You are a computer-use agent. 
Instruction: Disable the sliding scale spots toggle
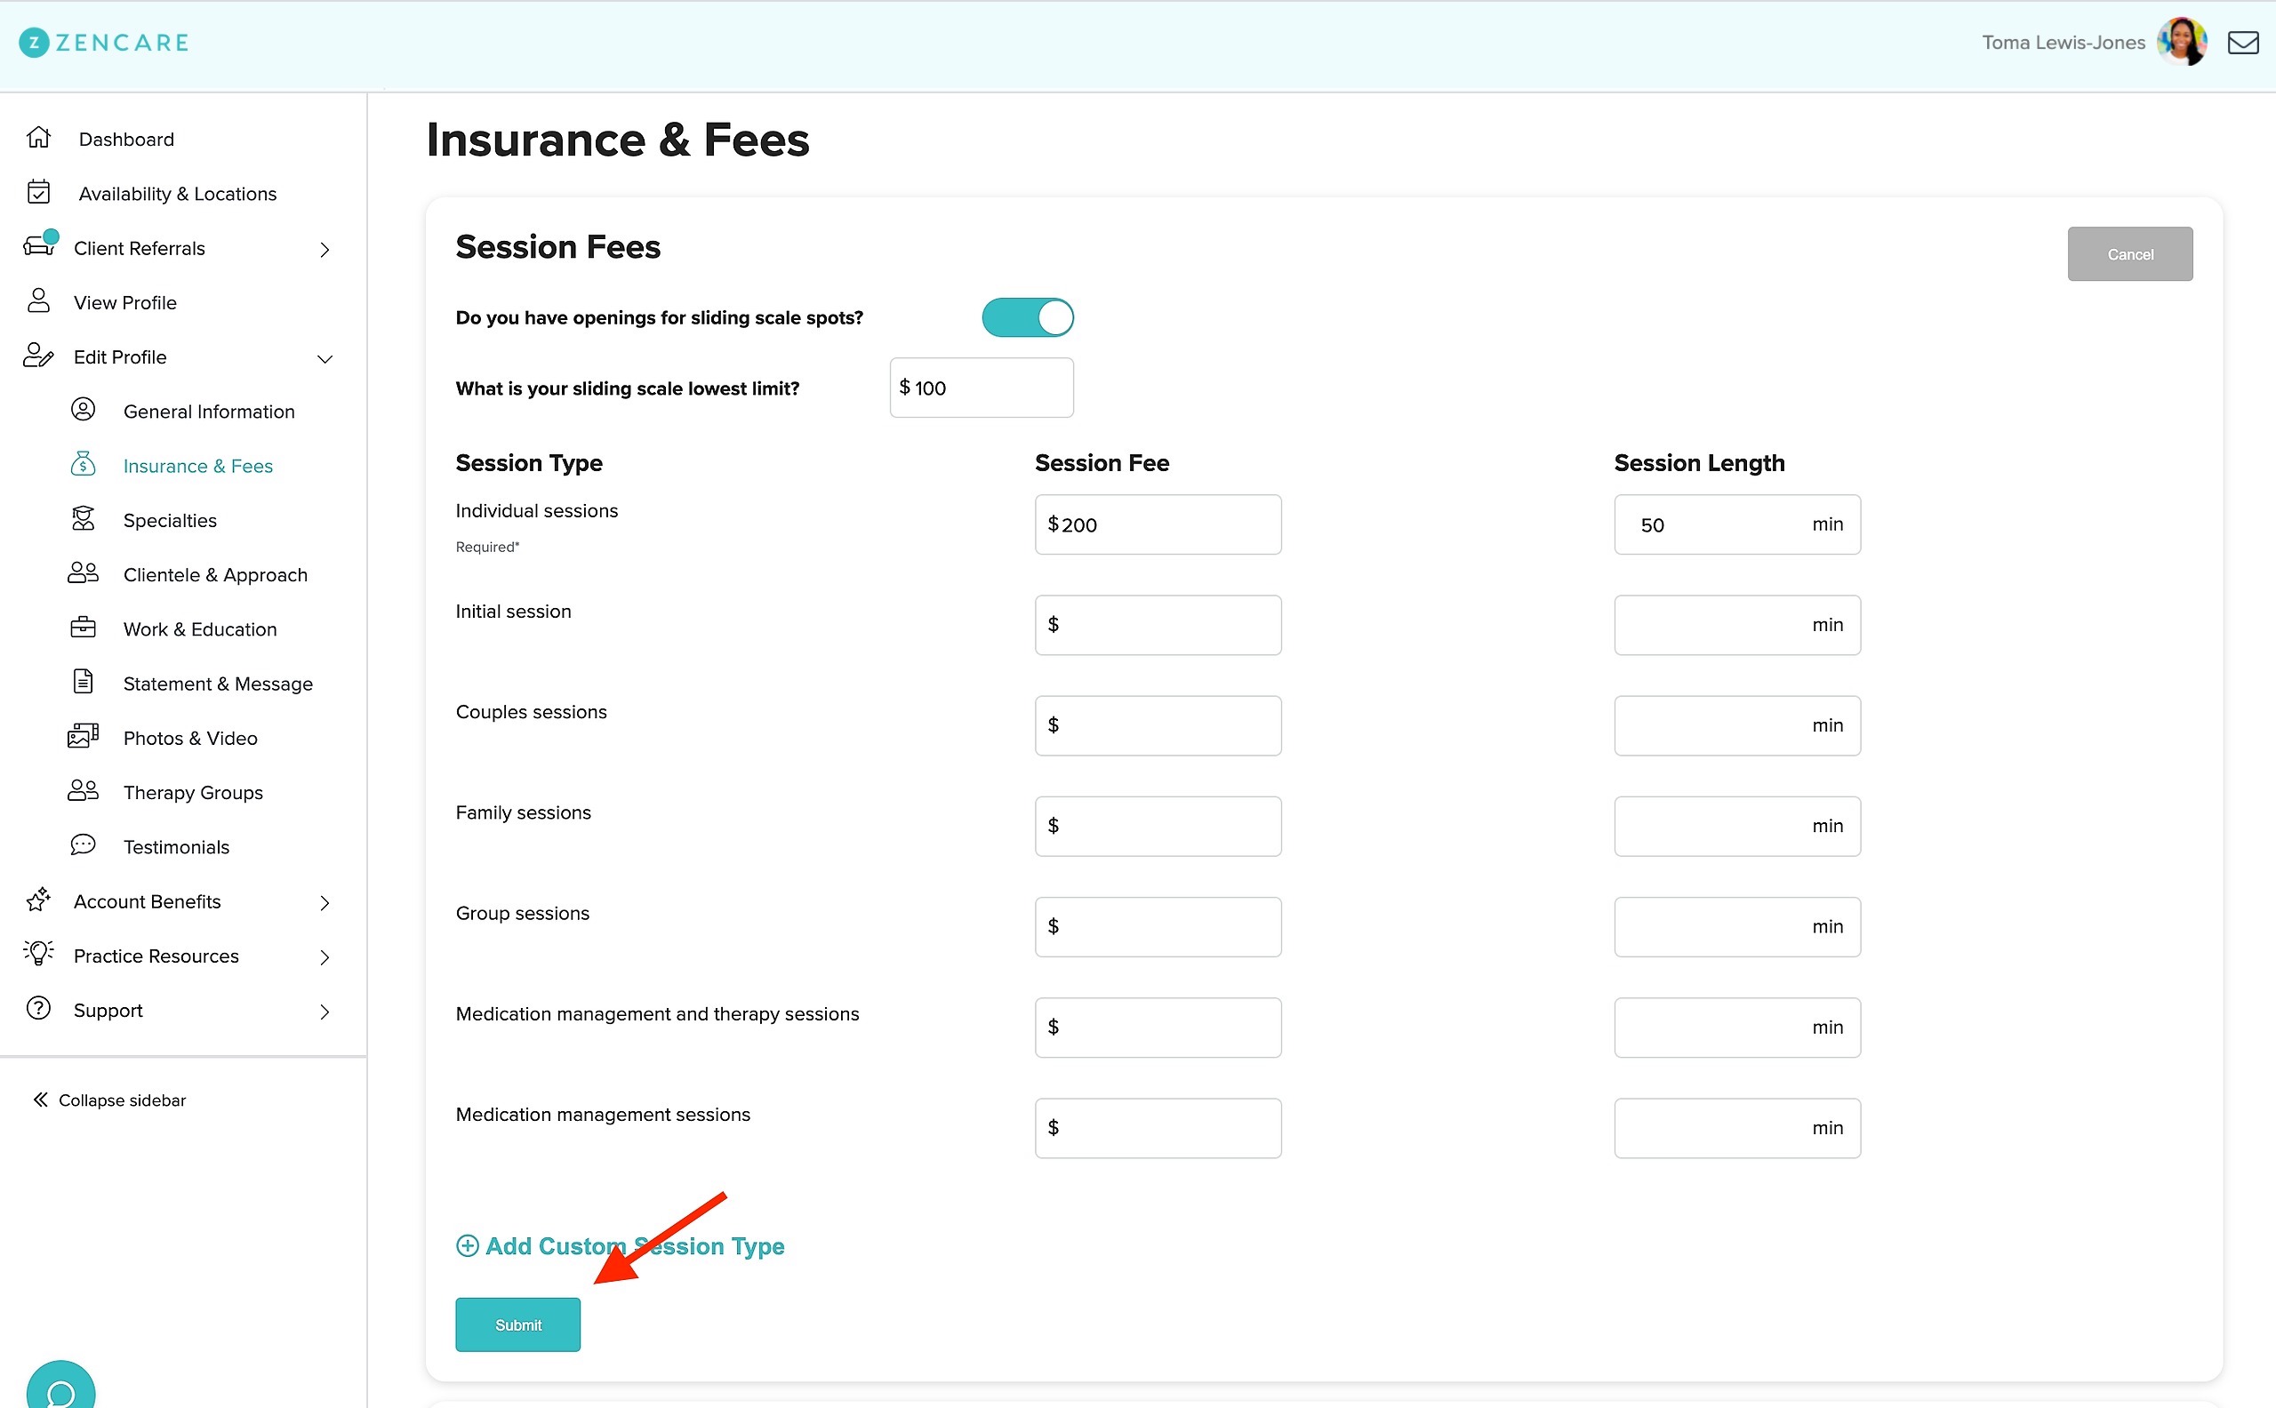[x=1027, y=316]
